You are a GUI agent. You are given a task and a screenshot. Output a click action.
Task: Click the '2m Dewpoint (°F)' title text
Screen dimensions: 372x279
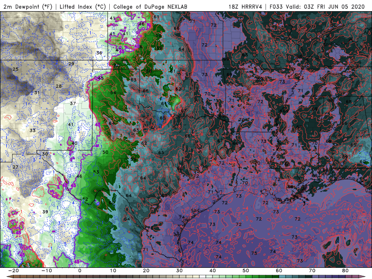(28, 7)
